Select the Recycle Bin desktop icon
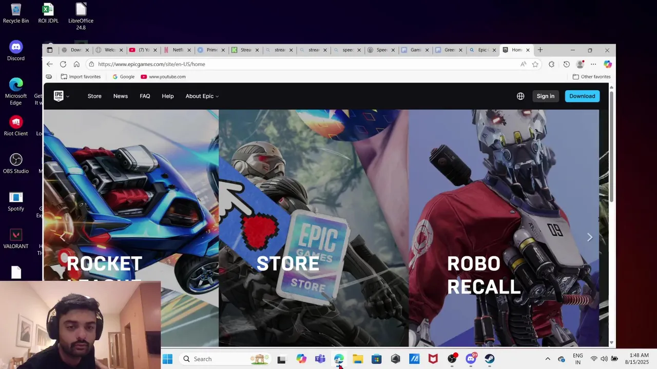657x369 pixels. pyautogui.click(x=16, y=13)
